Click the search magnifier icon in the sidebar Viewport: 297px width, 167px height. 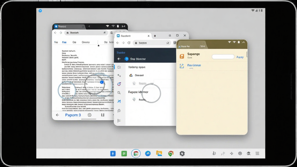point(119,92)
